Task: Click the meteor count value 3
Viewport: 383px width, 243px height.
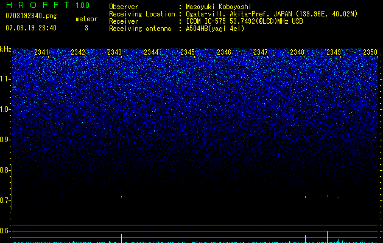Action: [86, 28]
